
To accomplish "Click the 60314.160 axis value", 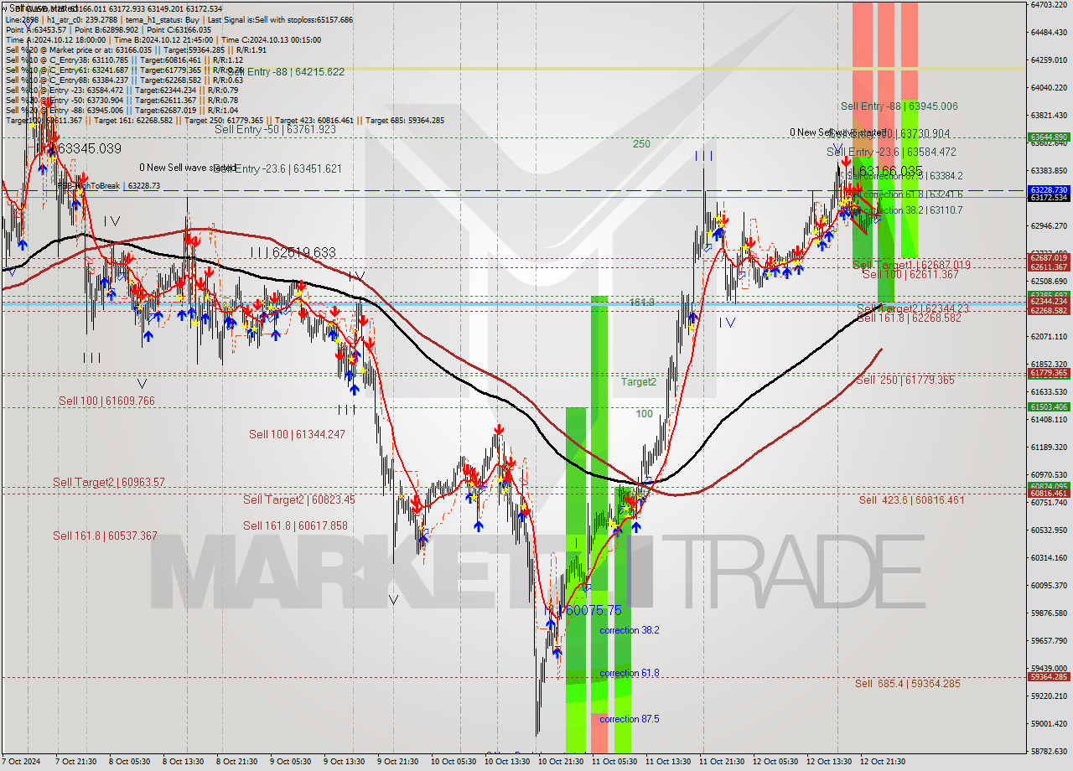I will coord(1048,557).
